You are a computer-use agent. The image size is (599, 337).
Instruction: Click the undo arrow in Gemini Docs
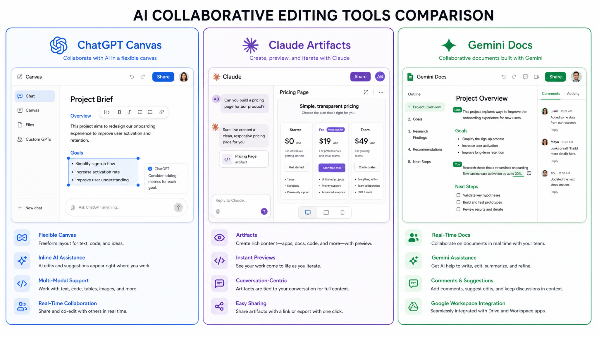click(x=503, y=77)
